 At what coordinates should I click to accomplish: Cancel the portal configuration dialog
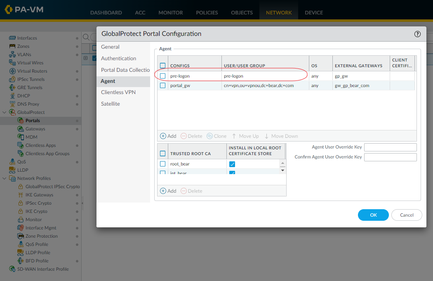click(406, 215)
